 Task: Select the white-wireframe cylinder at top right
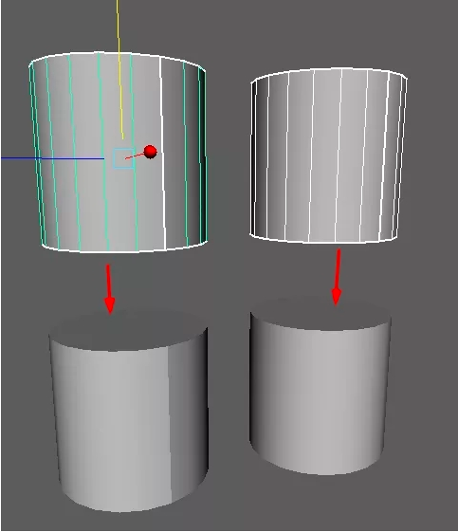coord(328,156)
